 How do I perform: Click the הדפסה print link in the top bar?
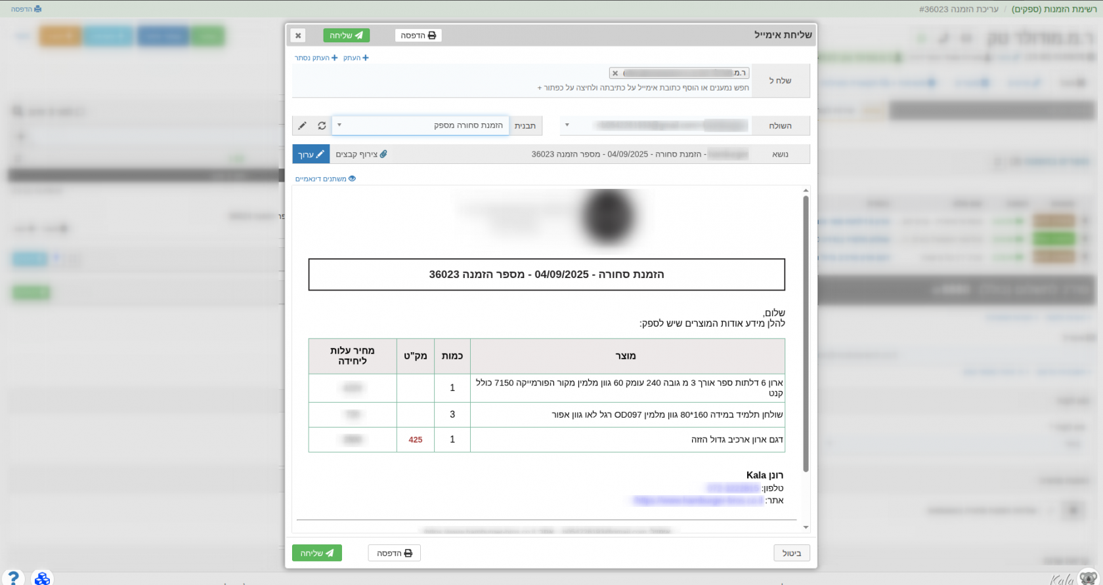click(x=26, y=9)
